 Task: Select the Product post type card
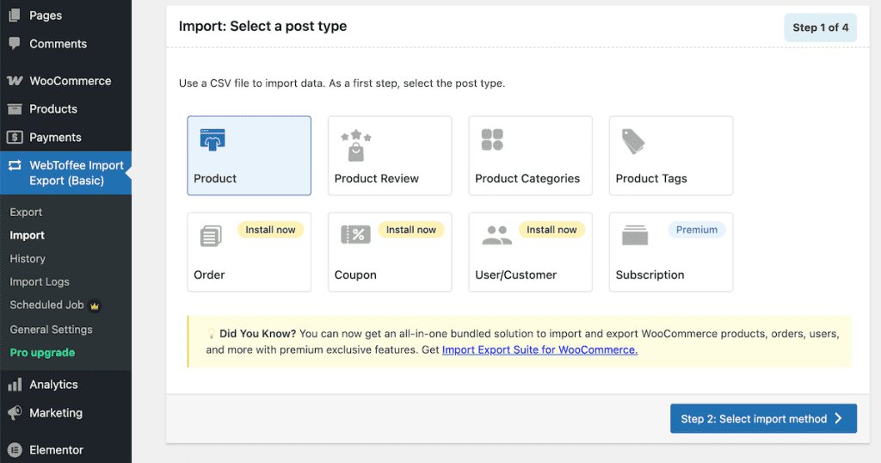[x=249, y=156]
